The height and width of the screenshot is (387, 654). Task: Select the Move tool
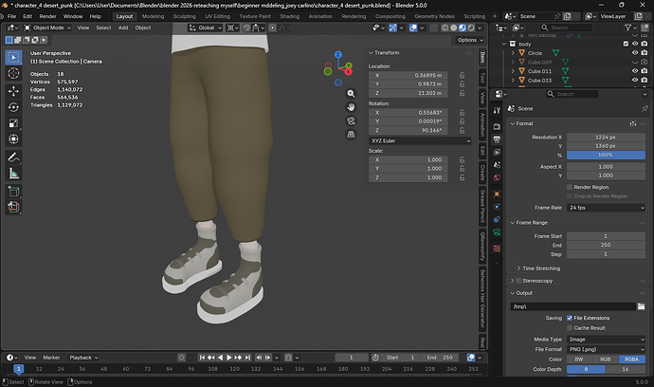click(14, 91)
